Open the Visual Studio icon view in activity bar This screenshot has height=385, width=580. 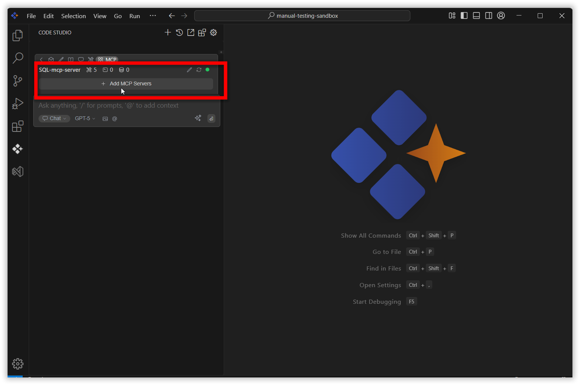[18, 172]
